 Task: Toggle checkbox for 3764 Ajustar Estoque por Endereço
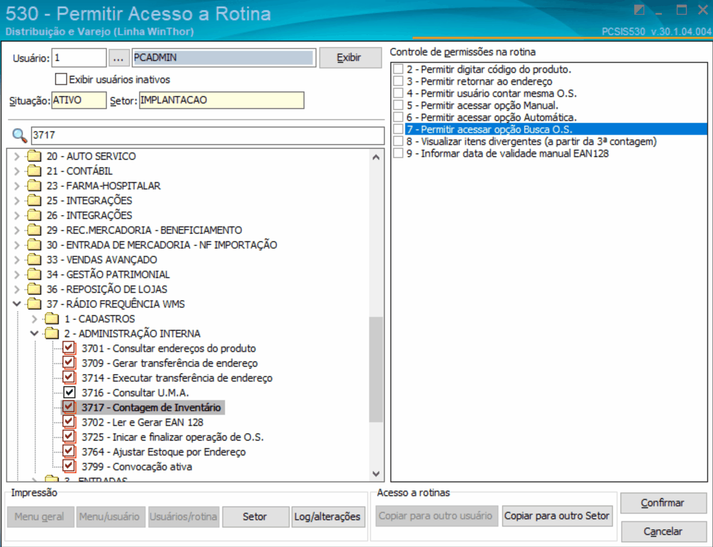[69, 452]
